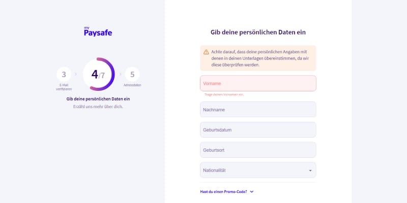Click 'Erzähl uns mehr über dich.' subtitle

click(98, 107)
